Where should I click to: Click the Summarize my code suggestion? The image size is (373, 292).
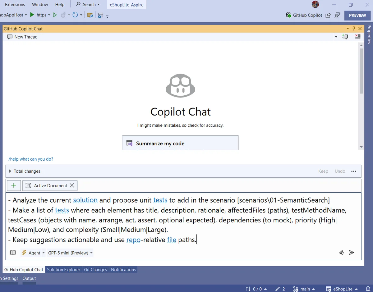[x=180, y=143]
